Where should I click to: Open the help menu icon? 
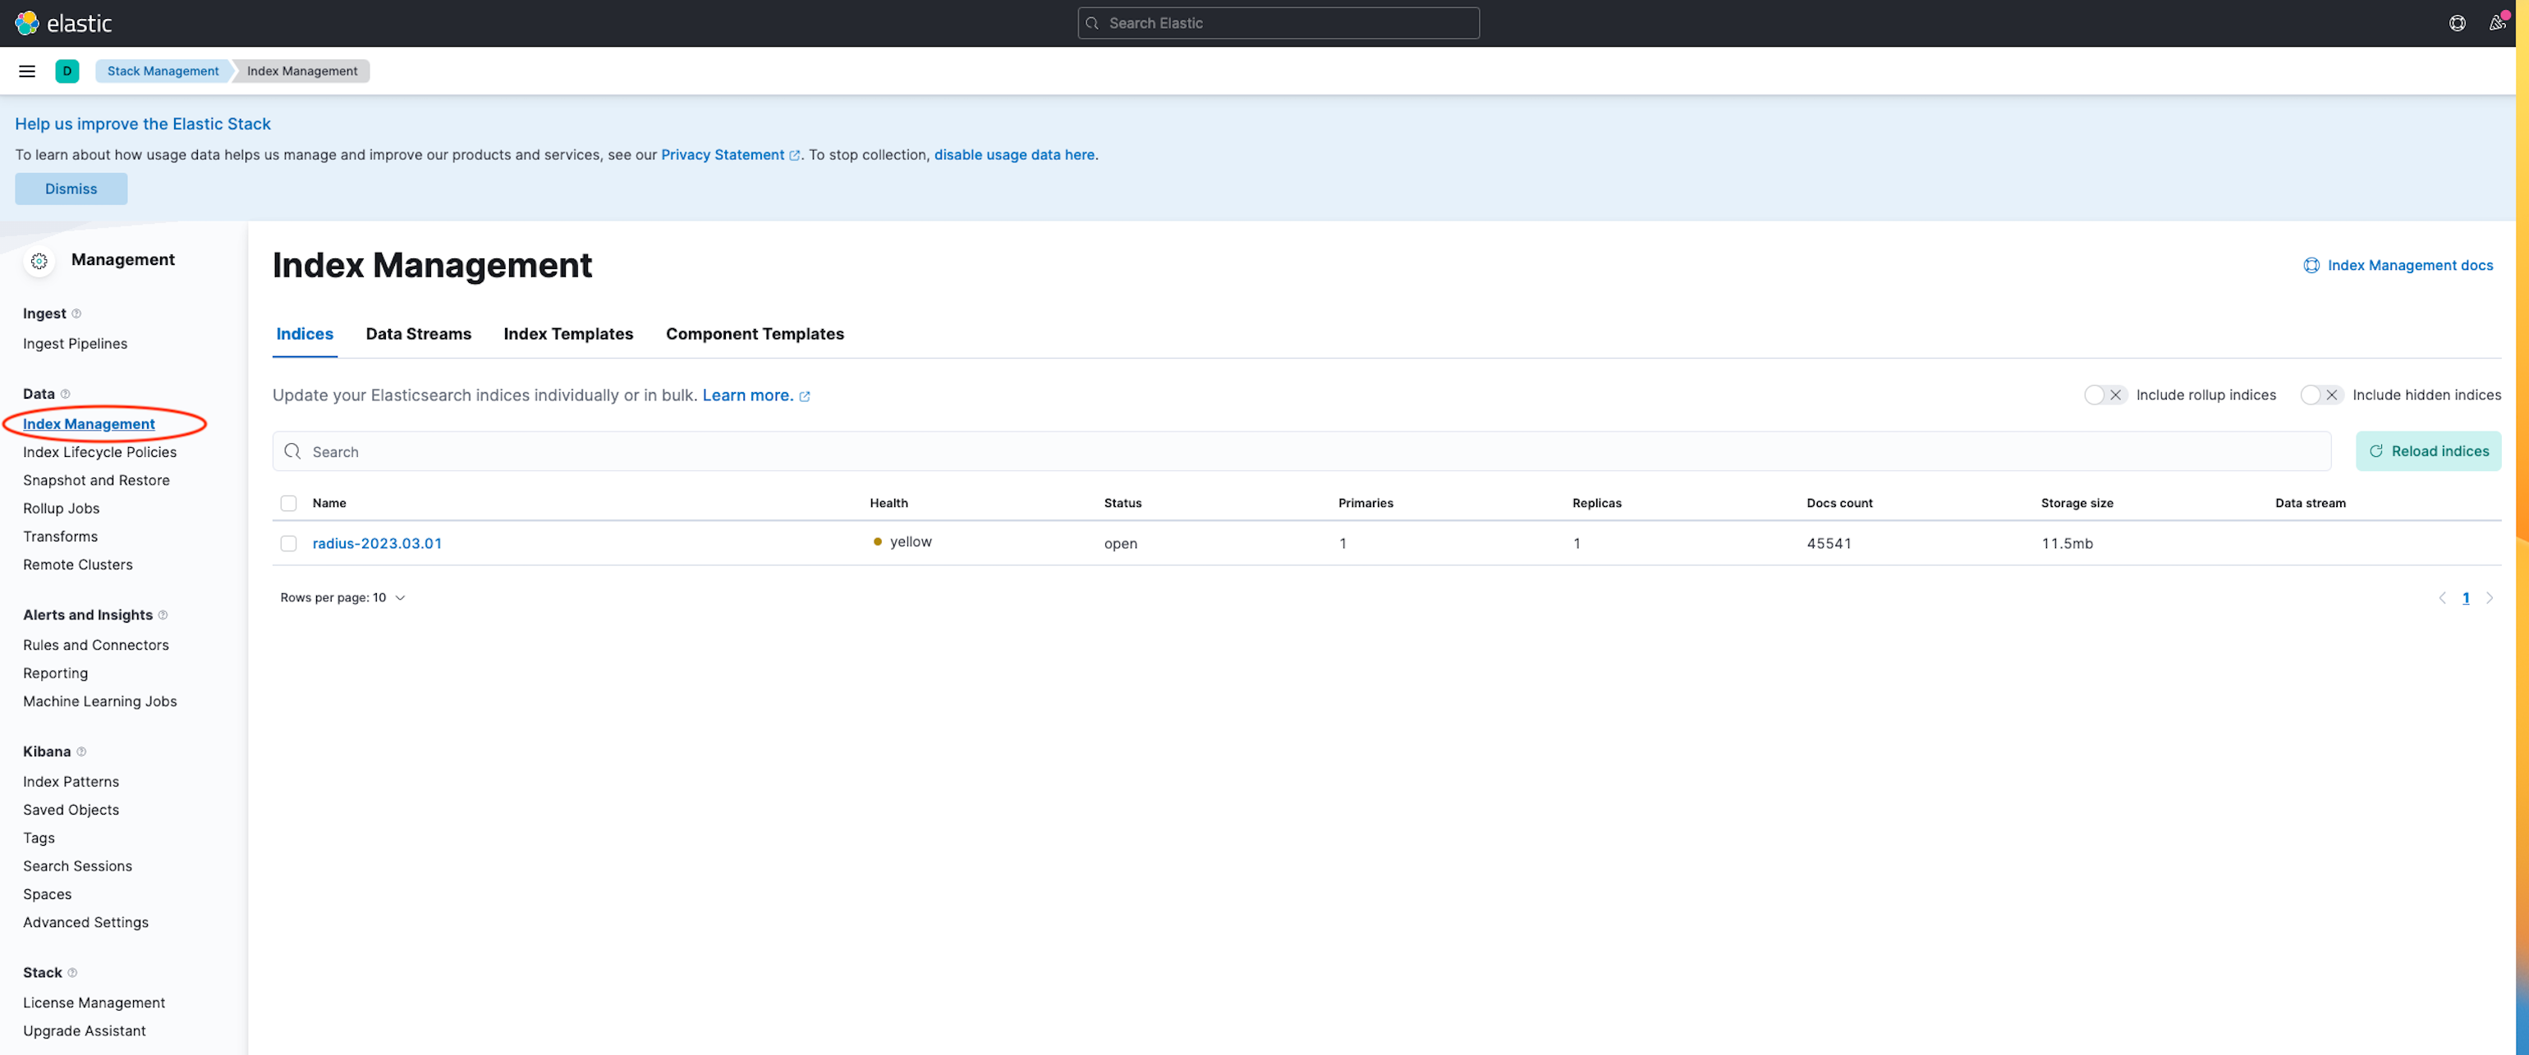click(2457, 22)
